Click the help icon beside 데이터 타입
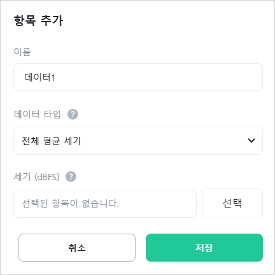 click(73, 114)
